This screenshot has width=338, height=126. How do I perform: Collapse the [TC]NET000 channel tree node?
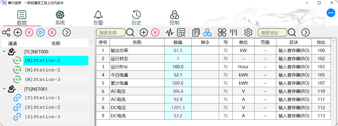4,51
